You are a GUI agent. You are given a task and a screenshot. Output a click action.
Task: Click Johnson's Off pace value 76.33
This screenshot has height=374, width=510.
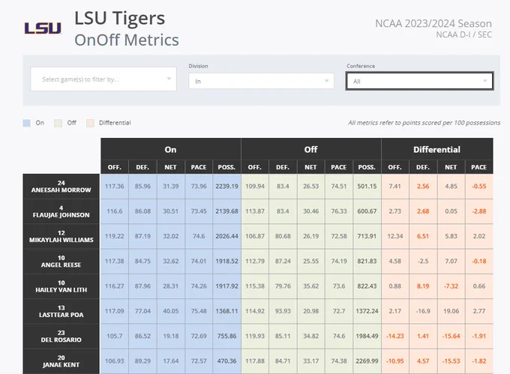(x=338, y=211)
